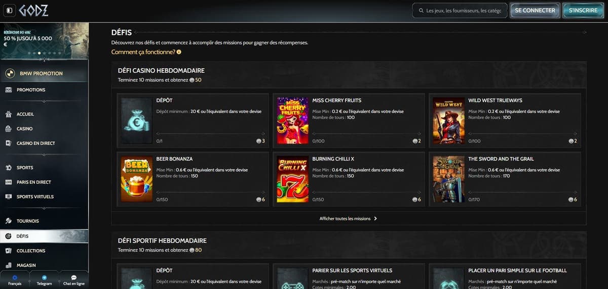This screenshot has height=289, width=608.
Task: Open Sports virtuels sidebar entry
Action: pos(44,197)
